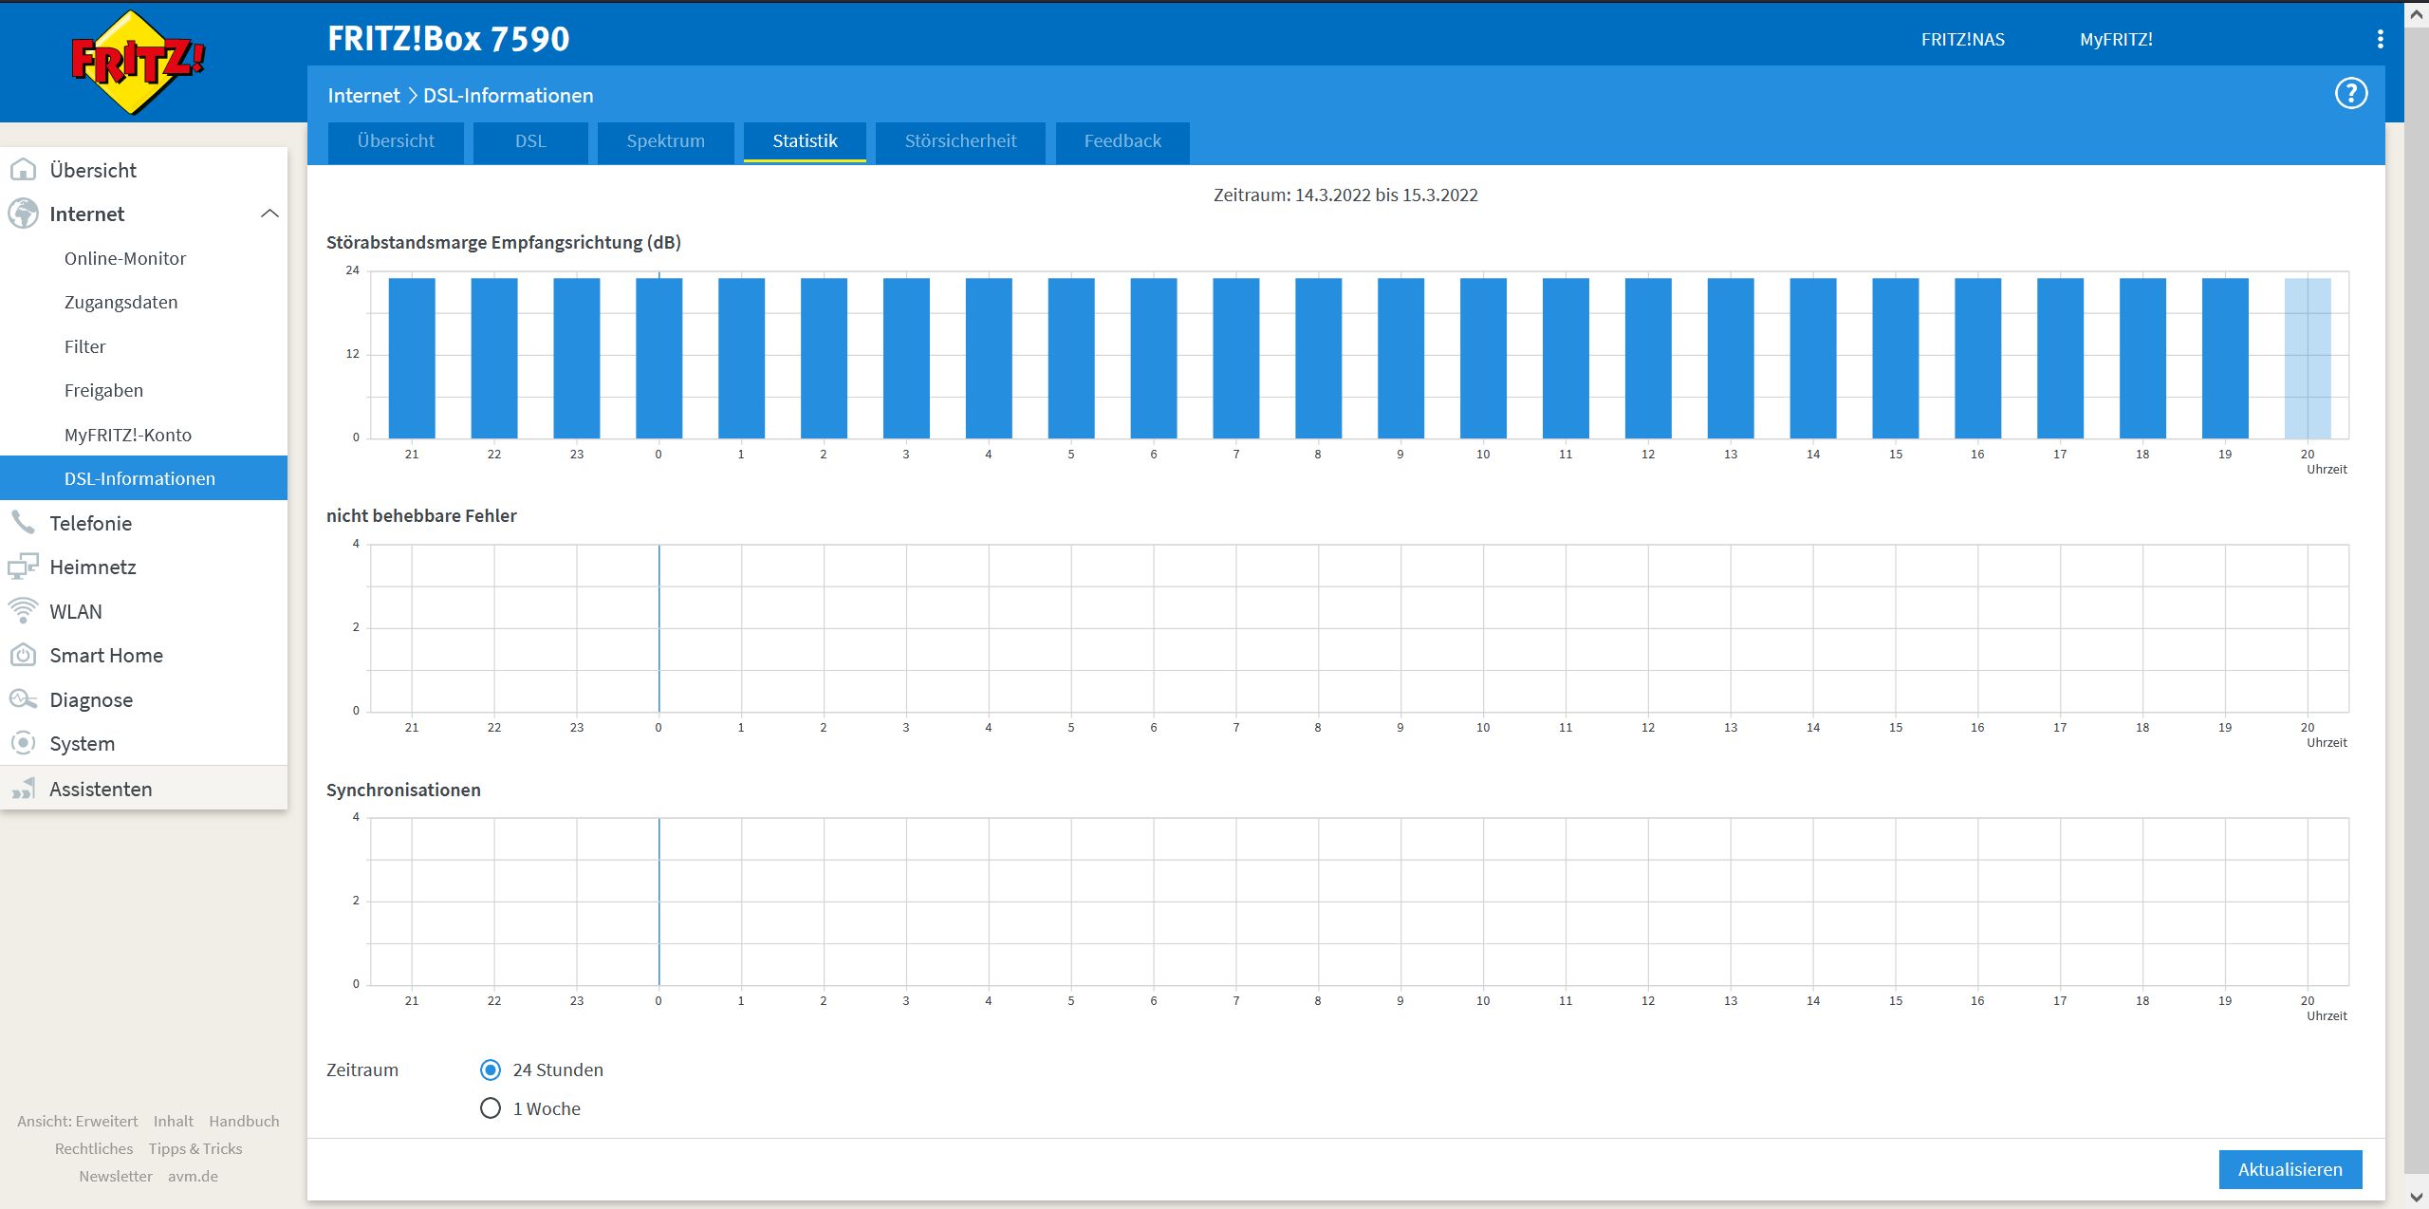
Task: Open the Handbuch footer link
Action: (244, 1121)
